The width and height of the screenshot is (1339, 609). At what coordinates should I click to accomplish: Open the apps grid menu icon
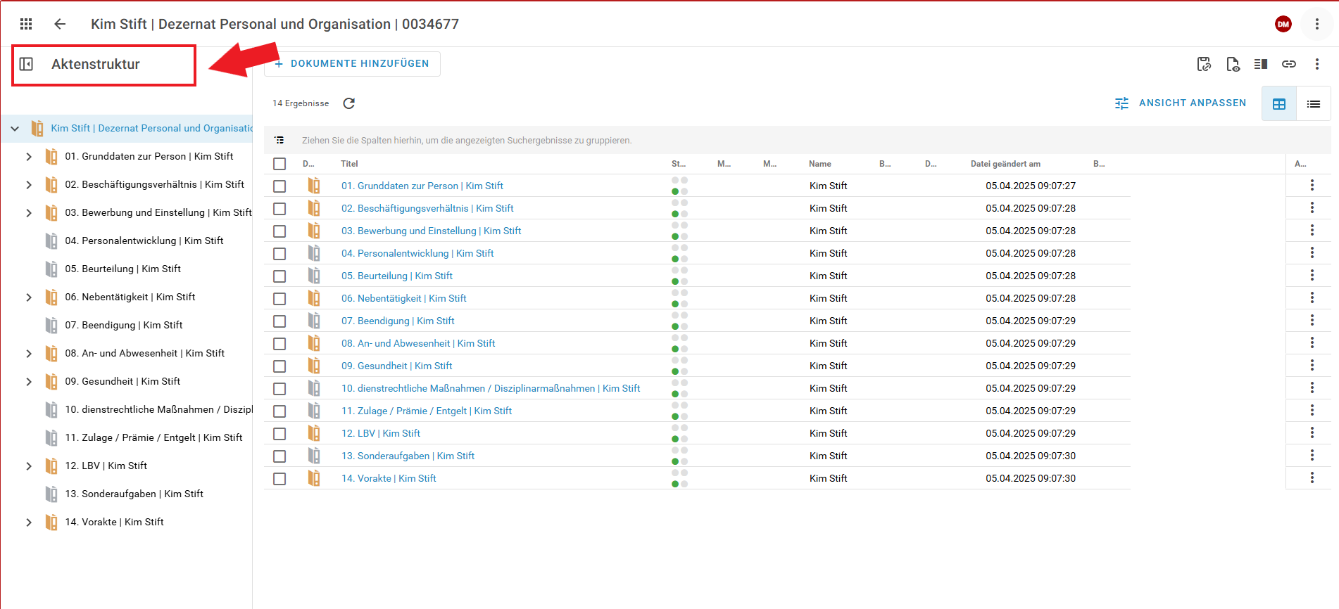[26, 24]
